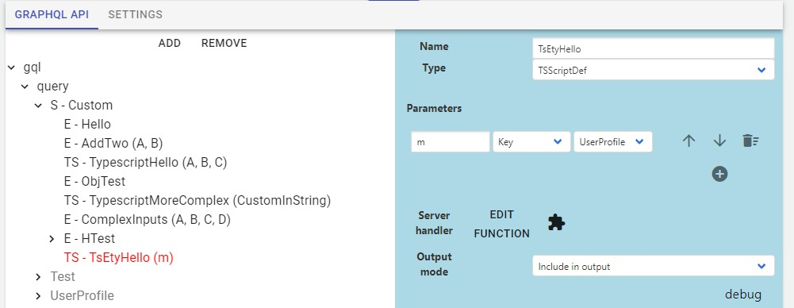Image resolution: width=794 pixels, height=308 pixels.
Task: Click the ADD button
Action: point(170,44)
